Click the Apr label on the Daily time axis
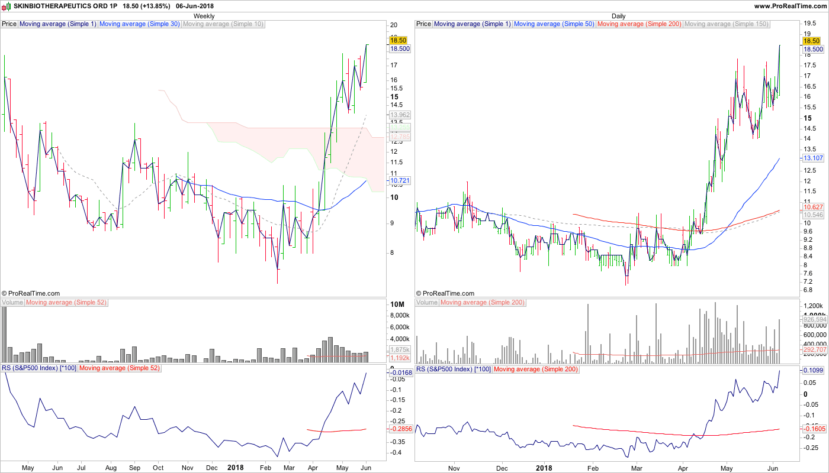The height and width of the screenshot is (473, 829). [x=683, y=468]
